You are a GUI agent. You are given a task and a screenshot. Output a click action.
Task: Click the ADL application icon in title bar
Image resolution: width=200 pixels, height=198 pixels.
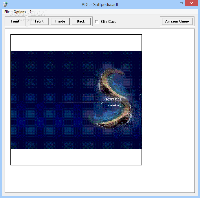[5, 4]
